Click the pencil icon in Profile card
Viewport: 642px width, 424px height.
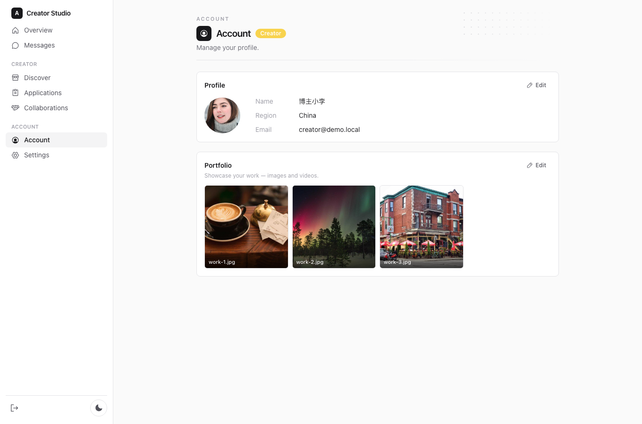[530, 85]
